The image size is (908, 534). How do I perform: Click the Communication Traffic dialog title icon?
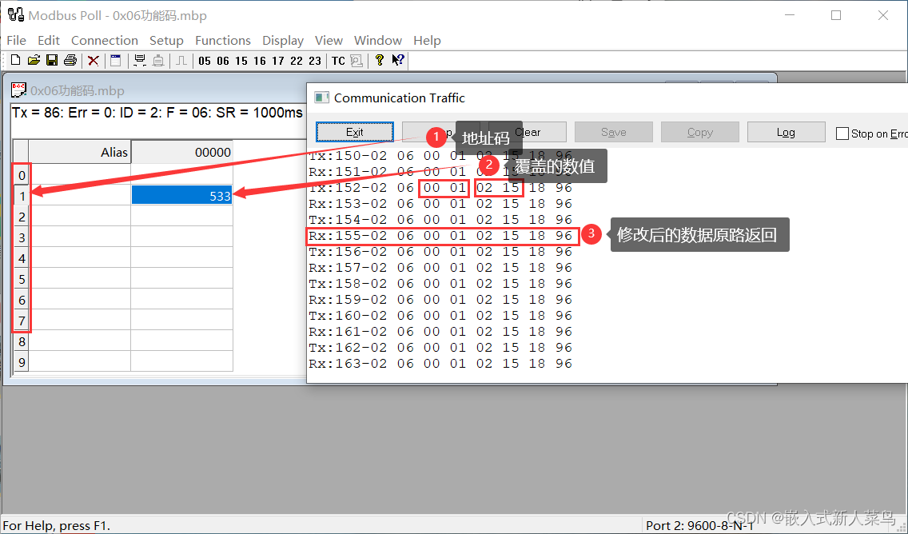pyautogui.click(x=321, y=98)
